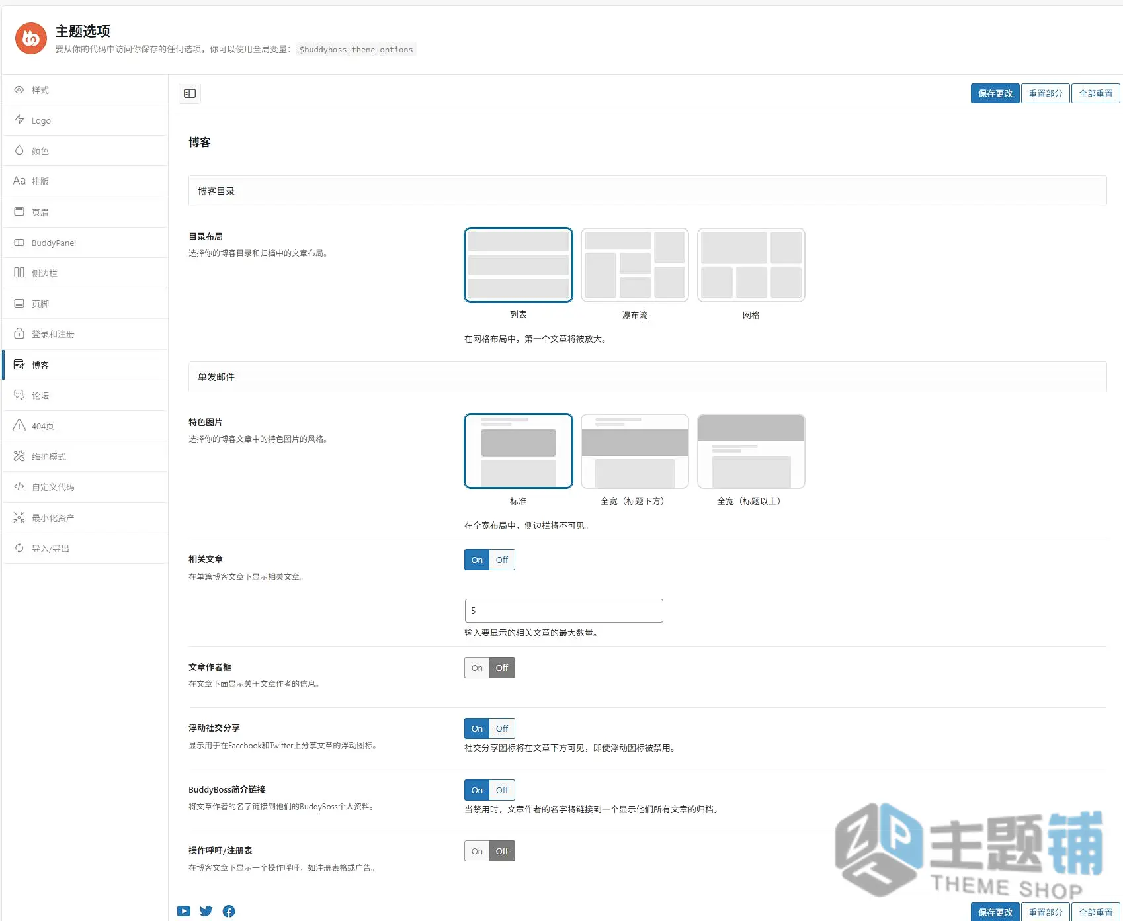The width and height of the screenshot is (1123, 921).
Task: Turn 相关文章 On
Action: coord(477,560)
